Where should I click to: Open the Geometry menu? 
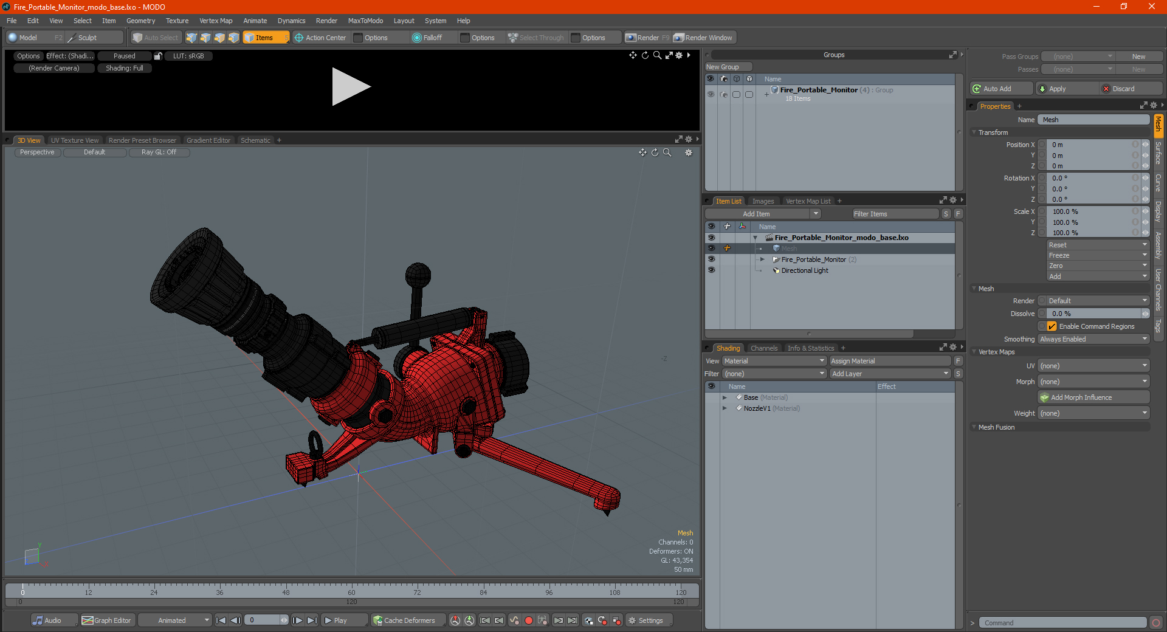tap(140, 21)
